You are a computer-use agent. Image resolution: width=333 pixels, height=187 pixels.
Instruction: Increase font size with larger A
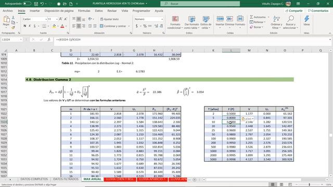(x=61, y=19)
